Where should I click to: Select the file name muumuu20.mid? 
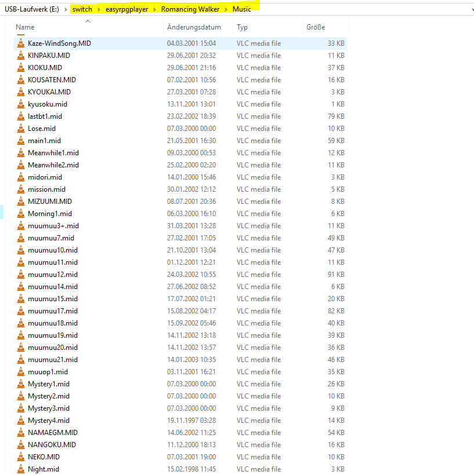click(x=53, y=347)
